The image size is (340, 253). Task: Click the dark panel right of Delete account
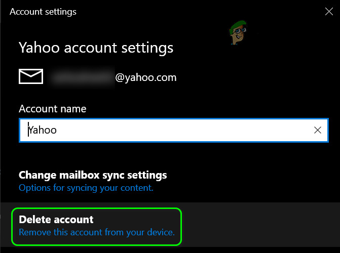pos(258,226)
